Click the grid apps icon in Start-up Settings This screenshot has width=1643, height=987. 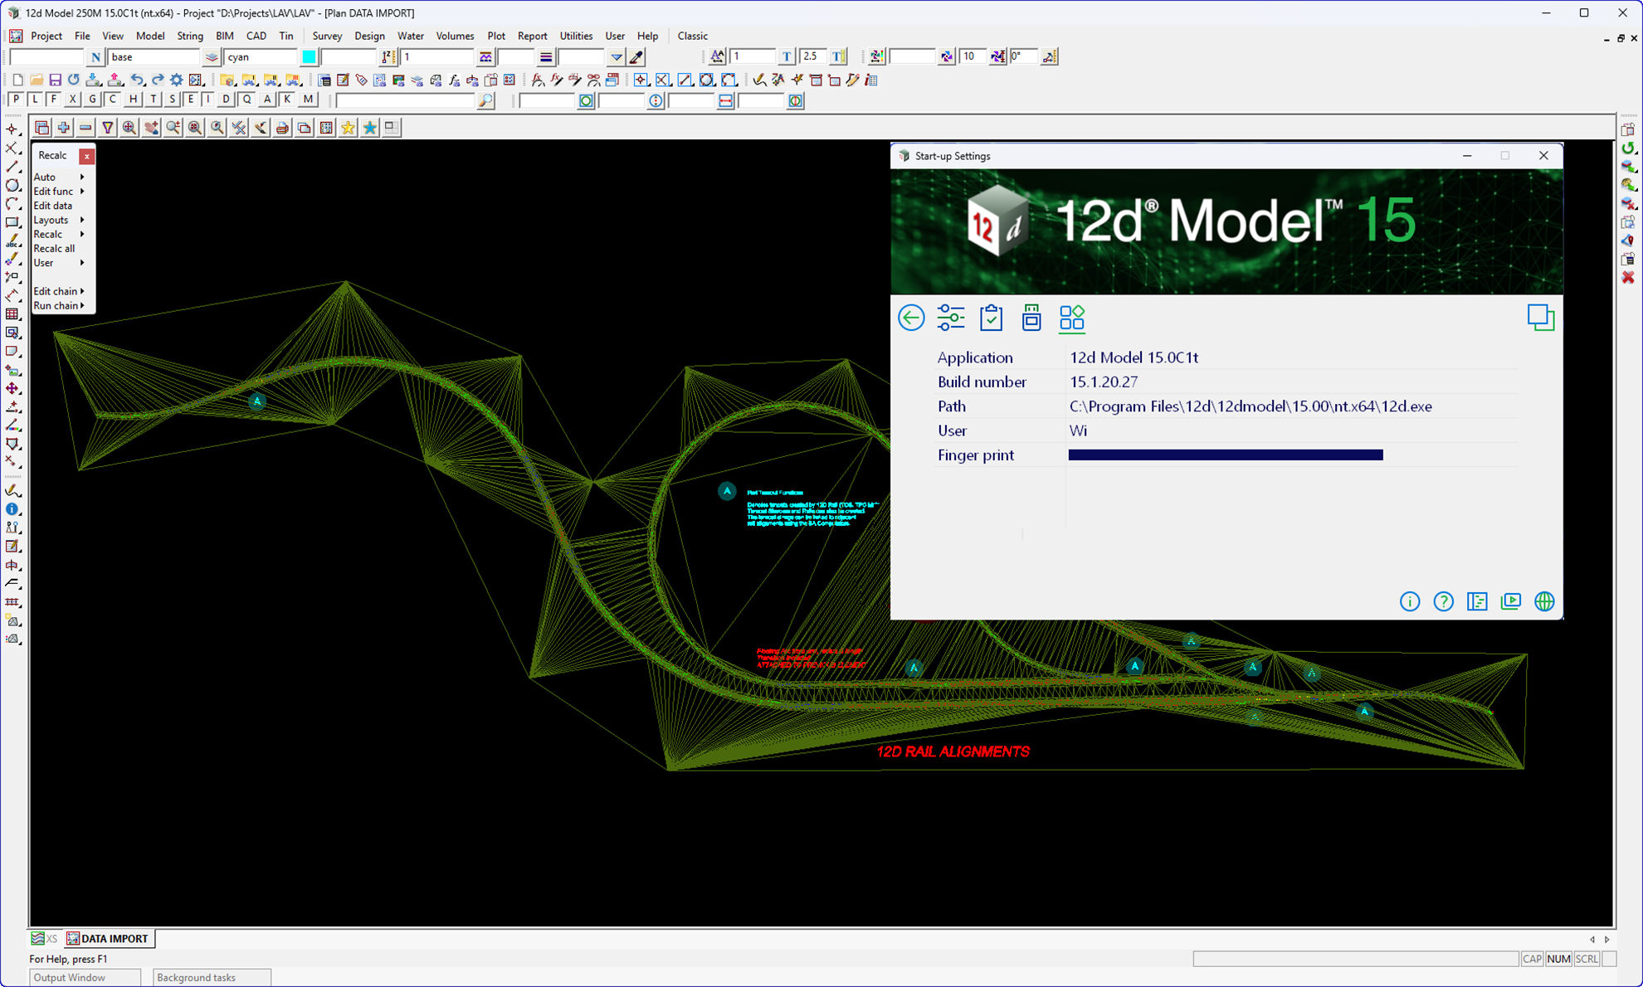(x=1072, y=318)
